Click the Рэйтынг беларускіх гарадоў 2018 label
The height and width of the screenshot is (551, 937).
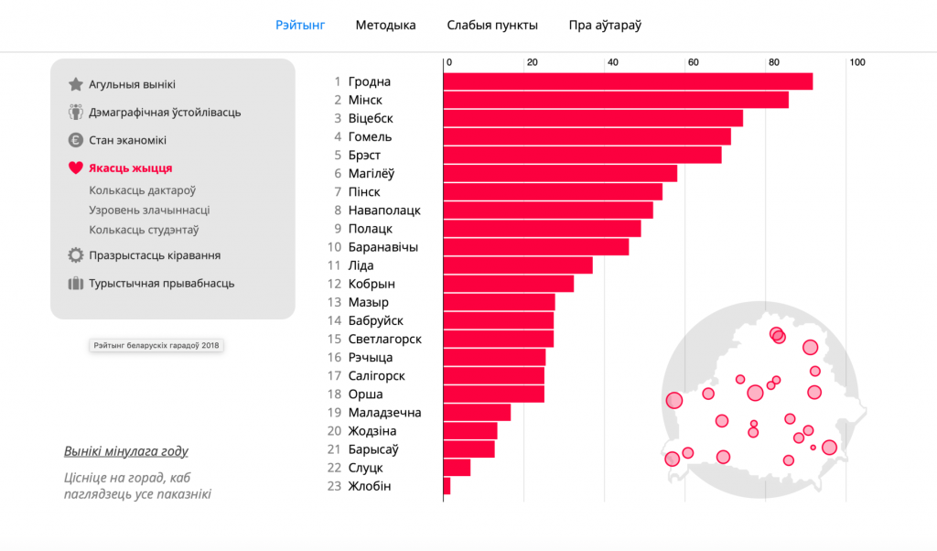[x=156, y=345]
